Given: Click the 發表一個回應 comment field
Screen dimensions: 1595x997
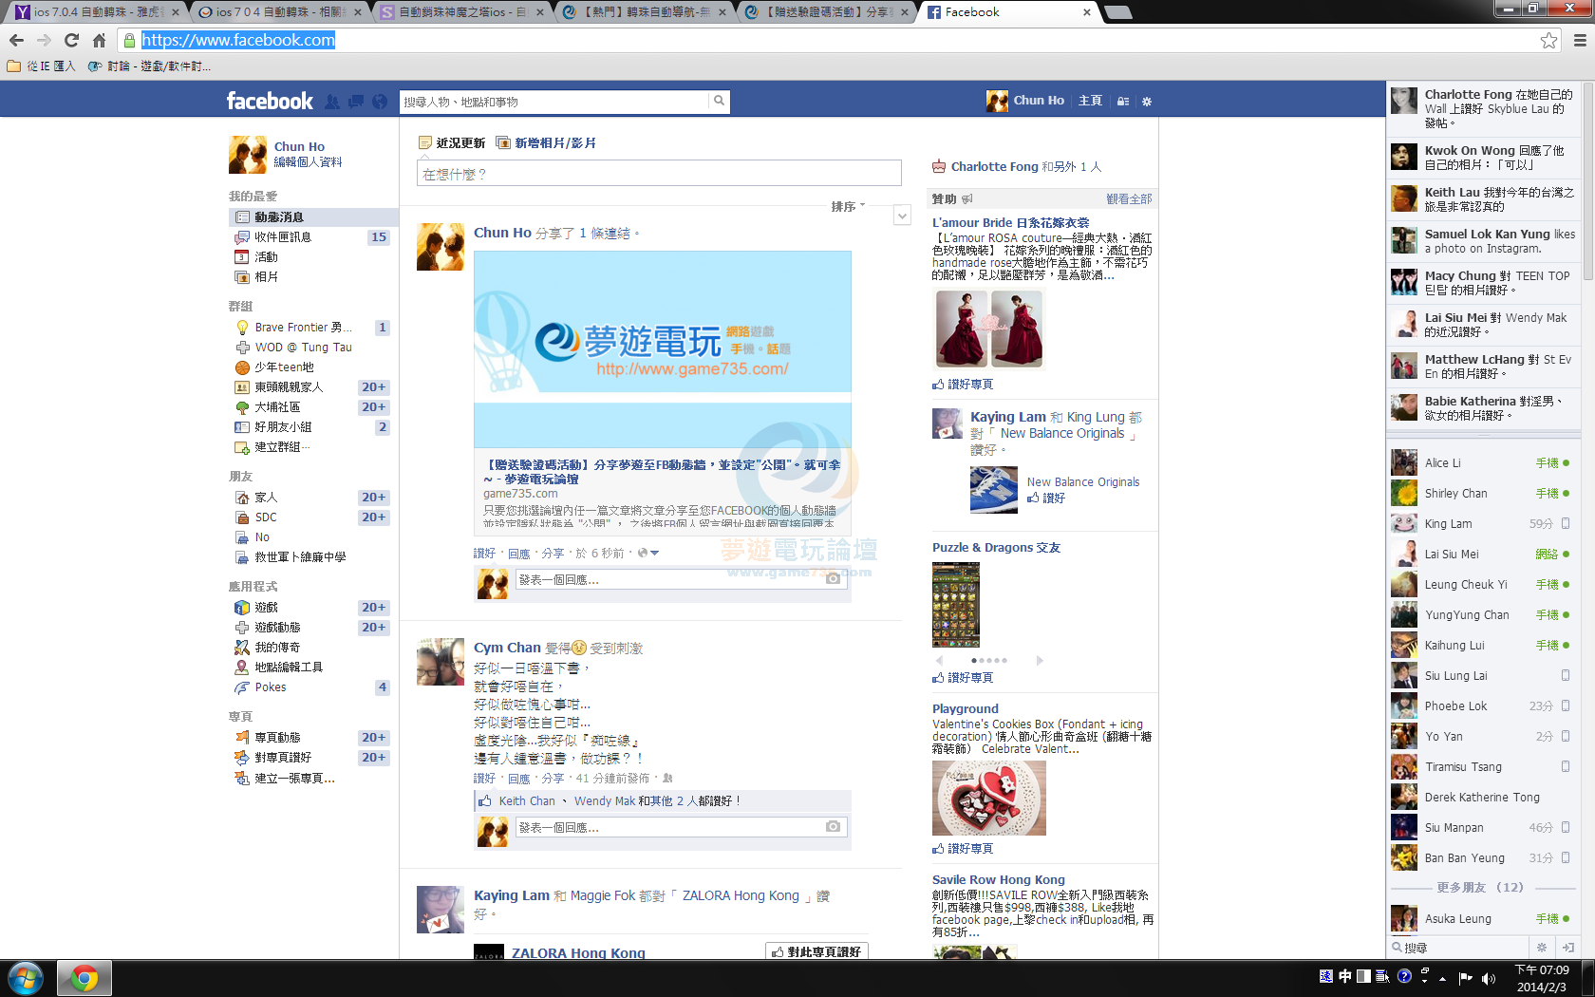Looking at the screenshot, I should pos(665,579).
